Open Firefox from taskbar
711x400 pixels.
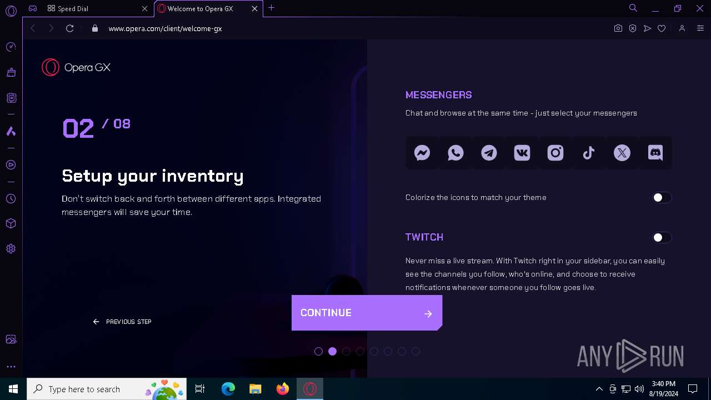(x=283, y=389)
